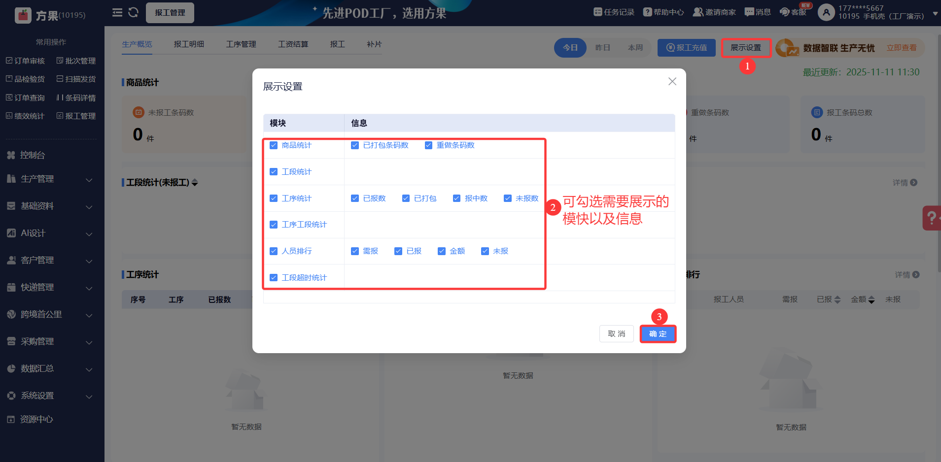Select the 昨日 time filter

pos(603,48)
